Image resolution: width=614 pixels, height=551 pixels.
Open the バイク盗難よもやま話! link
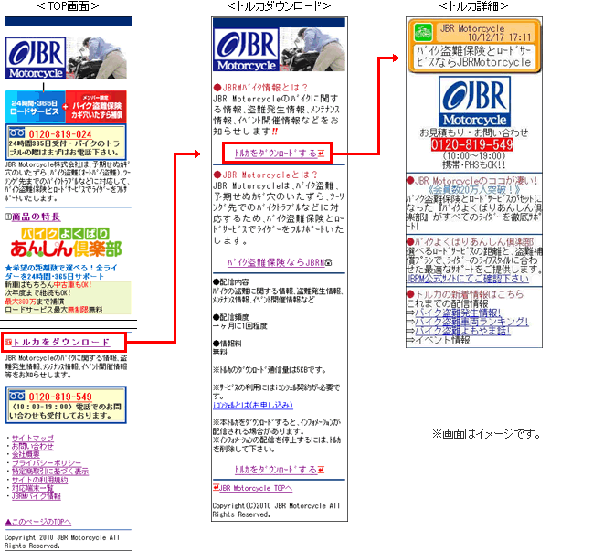(x=462, y=331)
